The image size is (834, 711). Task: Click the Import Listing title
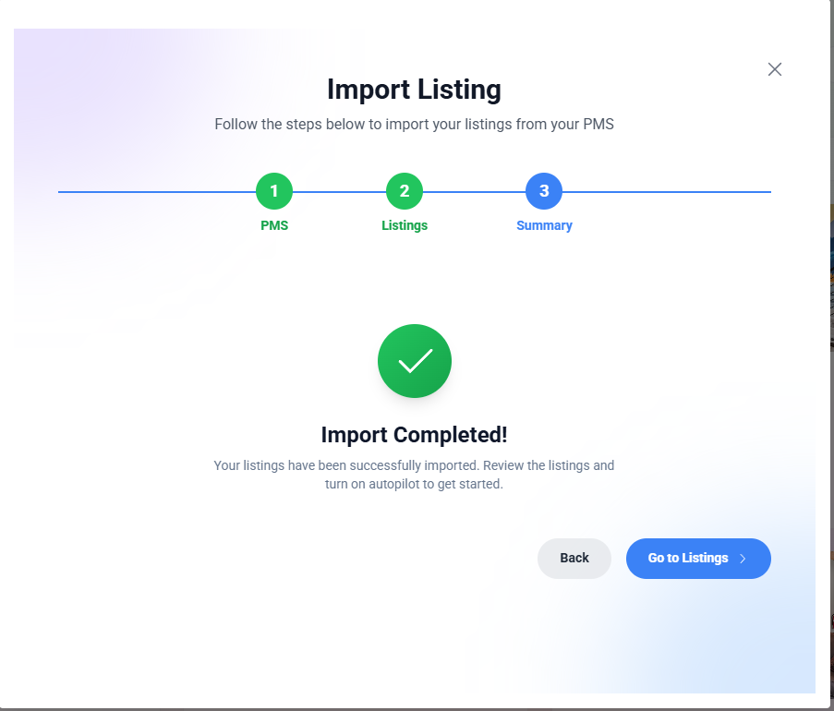pos(414,90)
